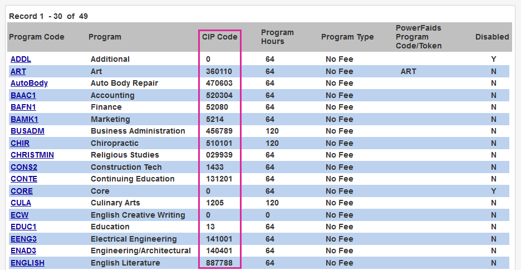This screenshot has height=270, width=521.
Task: Select the ENAD3 program code link
Action: 23,251
